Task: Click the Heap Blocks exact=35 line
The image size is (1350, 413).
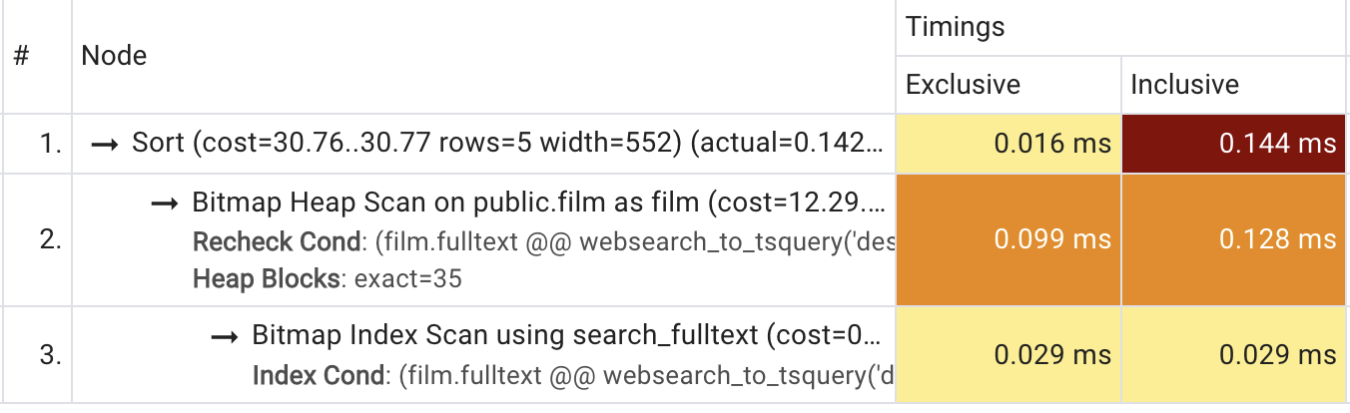Action: click(x=328, y=278)
